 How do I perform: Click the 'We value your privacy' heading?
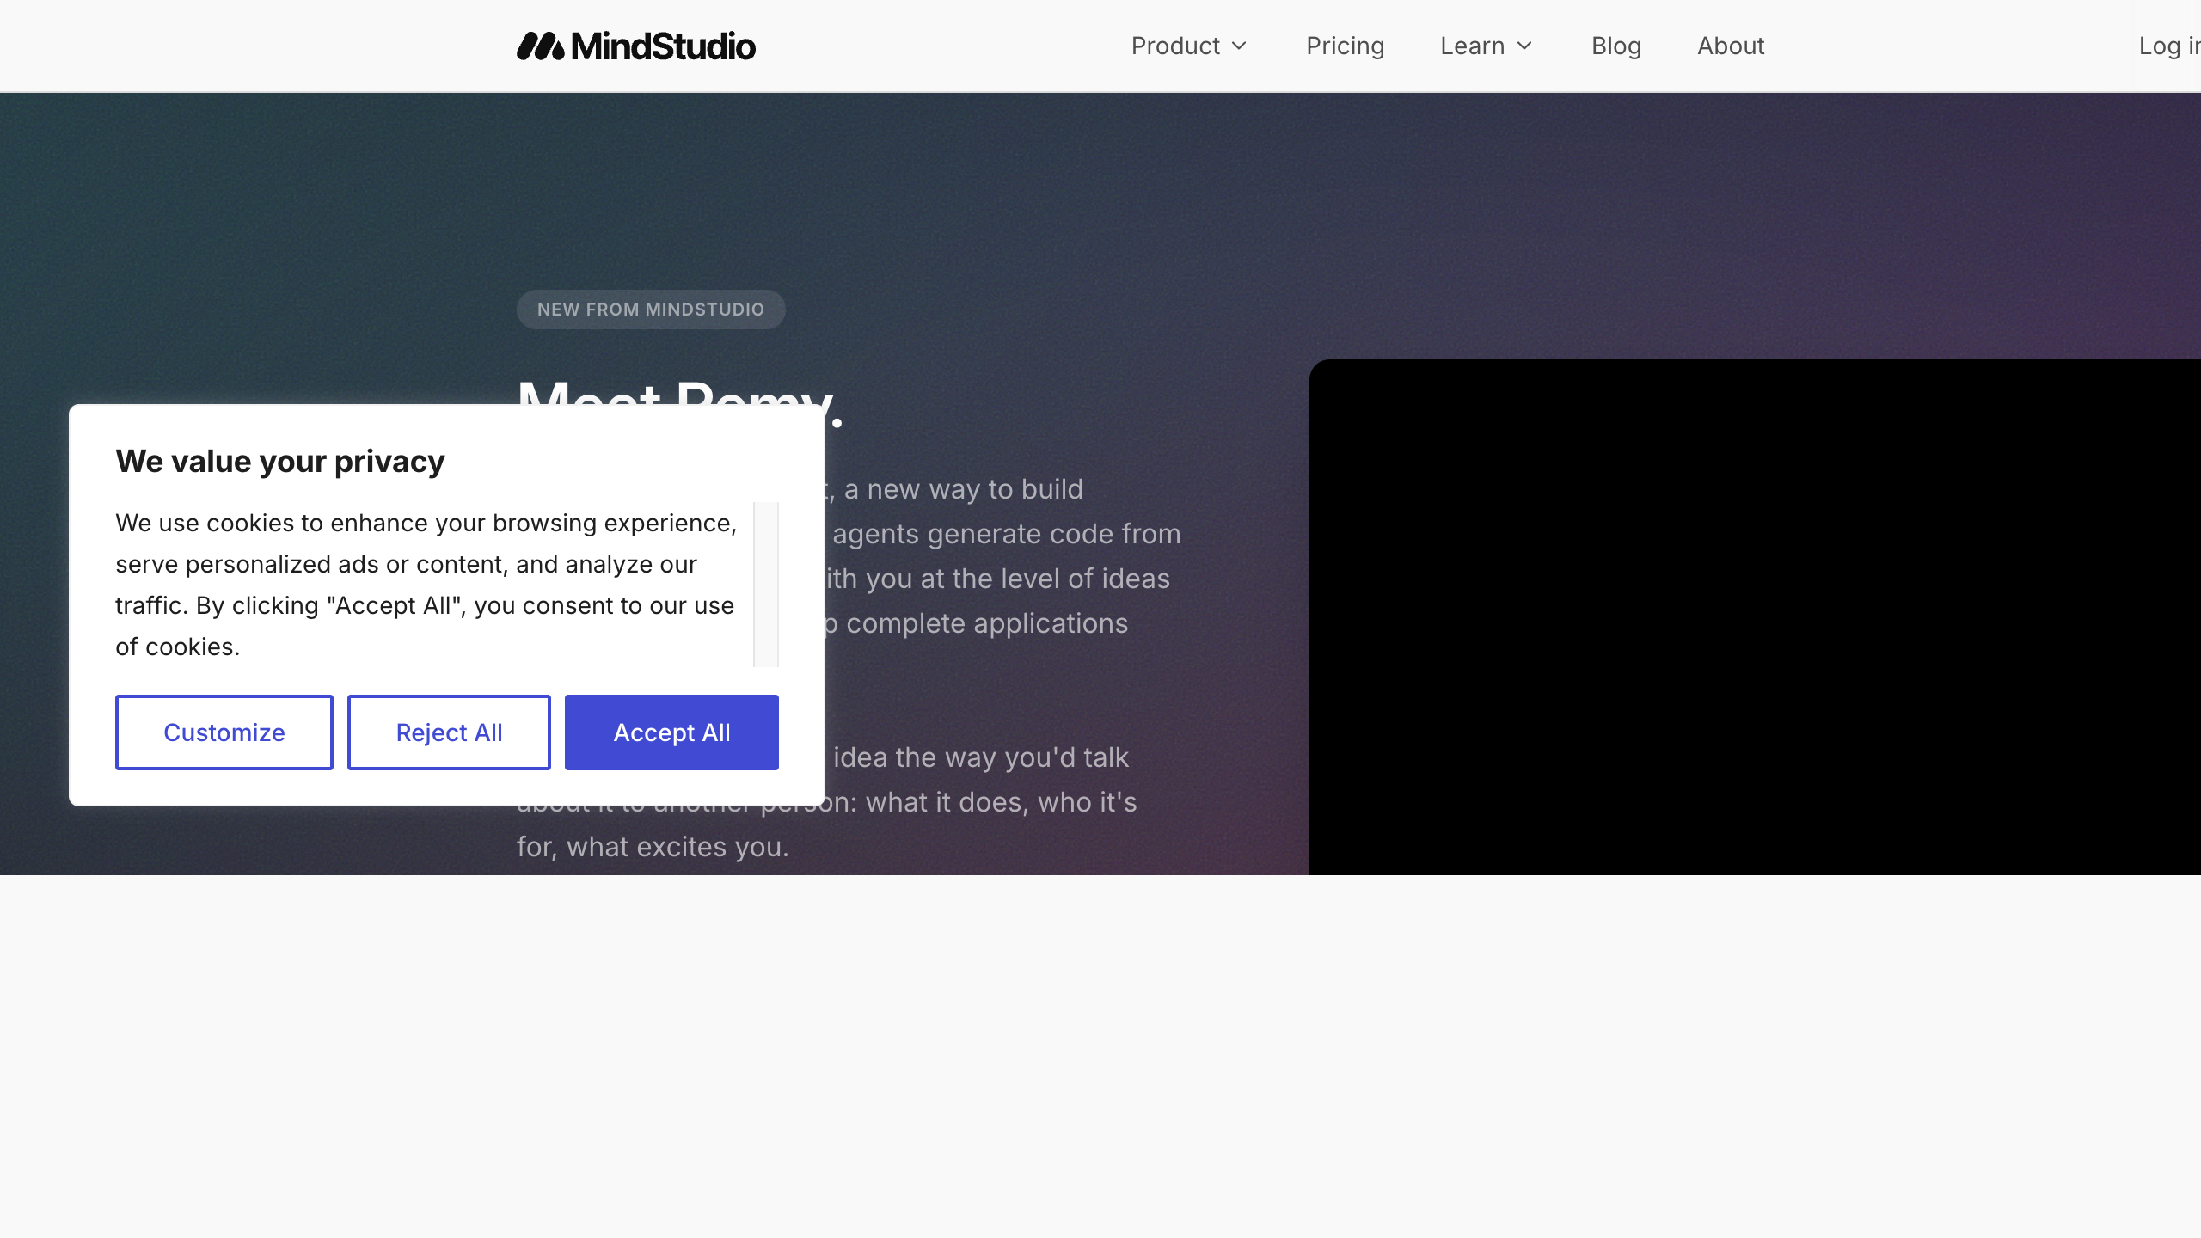tap(280, 462)
